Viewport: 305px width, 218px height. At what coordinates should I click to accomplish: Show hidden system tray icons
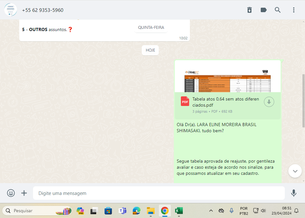[x=211, y=211]
